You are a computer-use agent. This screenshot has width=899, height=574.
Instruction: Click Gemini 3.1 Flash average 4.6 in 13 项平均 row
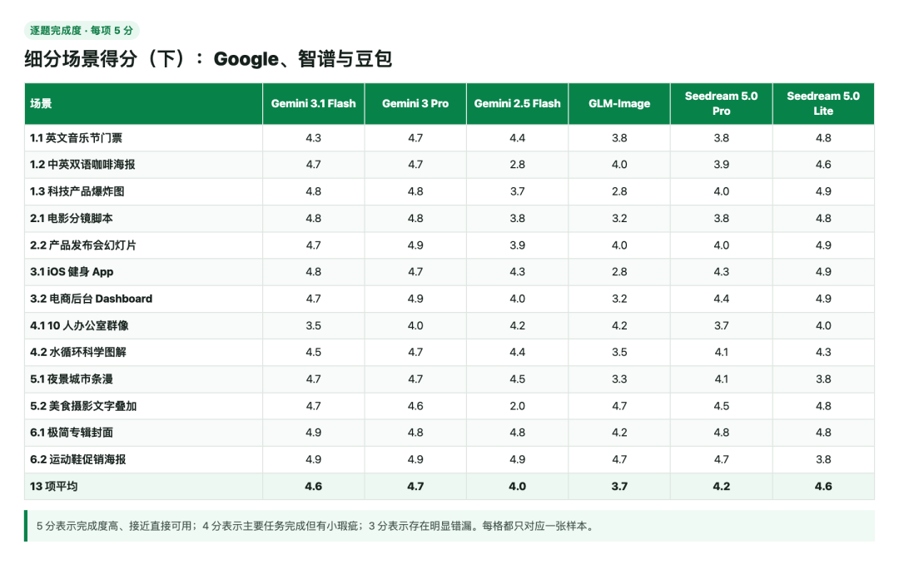click(x=313, y=487)
